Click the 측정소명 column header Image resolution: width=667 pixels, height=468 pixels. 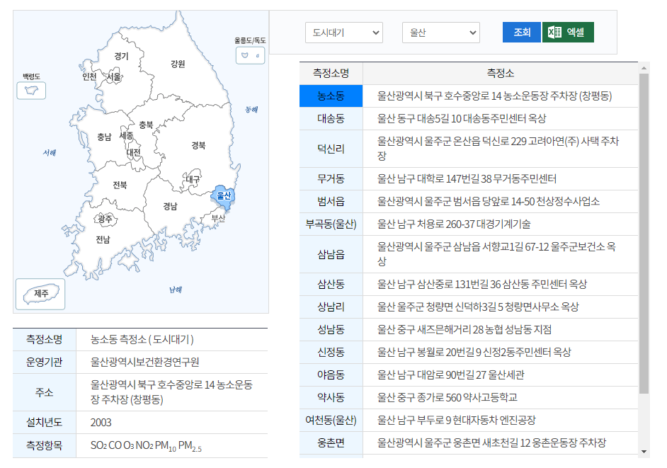pyautogui.click(x=331, y=73)
